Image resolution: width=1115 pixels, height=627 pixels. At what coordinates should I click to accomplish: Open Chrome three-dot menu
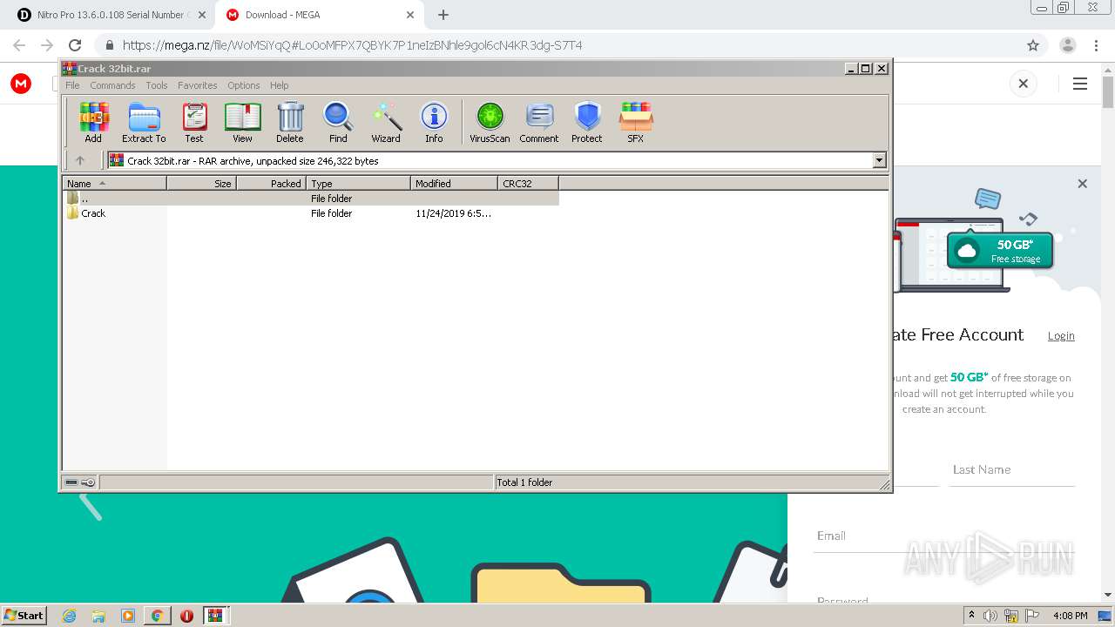tap(1096, 45)
